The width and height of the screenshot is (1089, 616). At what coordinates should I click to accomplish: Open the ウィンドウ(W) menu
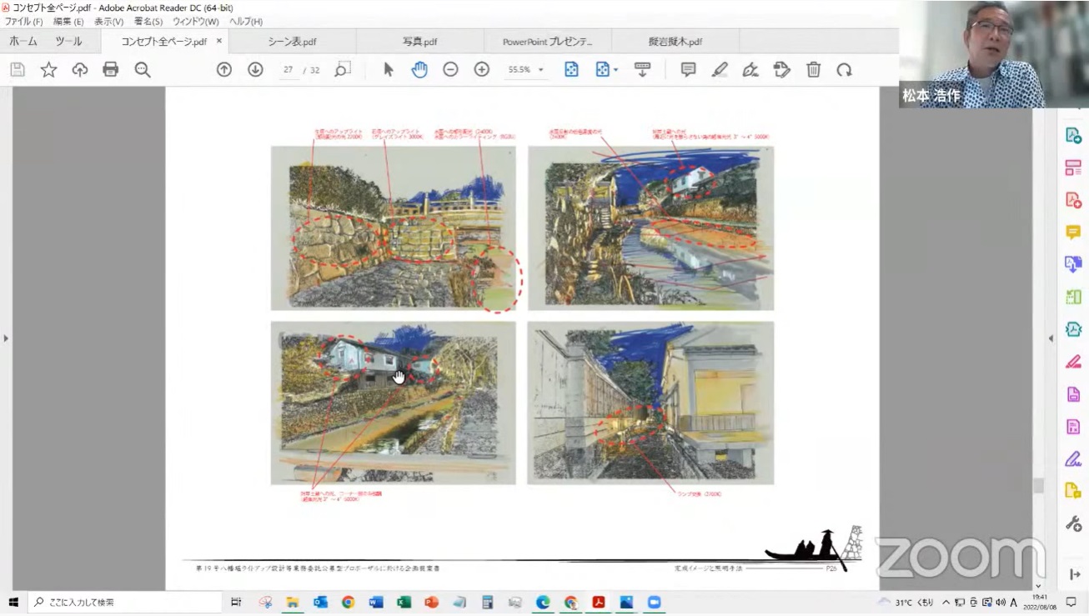[x=195, y=22]
